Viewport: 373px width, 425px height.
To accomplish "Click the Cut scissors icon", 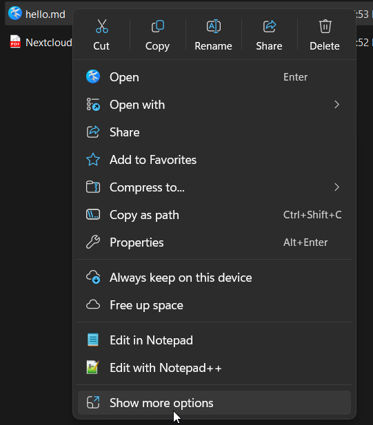I will [102, 26].
